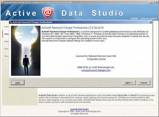Click '1999-2016 (c) LSoft Technologies Inc.' text
Screen dimensions: 159x117
[96, 67]
